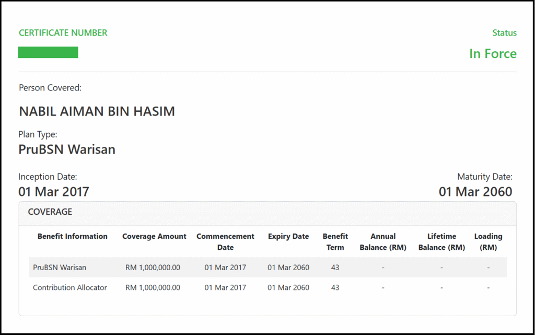Select the PruBSN Warisan row in coverage table
Screen dimensions: 535x335
pos(60,267)
